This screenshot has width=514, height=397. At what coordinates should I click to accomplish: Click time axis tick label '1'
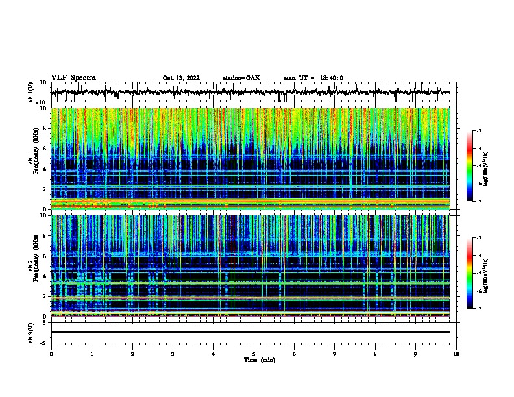point(92,354)
